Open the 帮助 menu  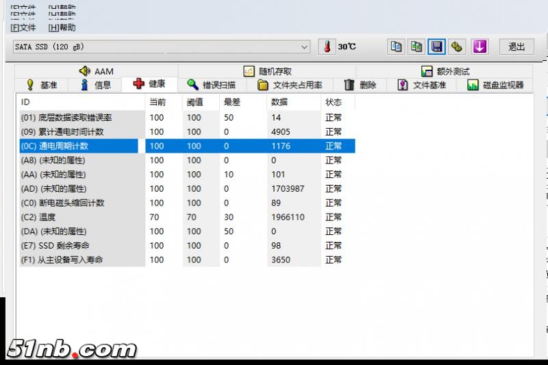[x=62, y=27]
